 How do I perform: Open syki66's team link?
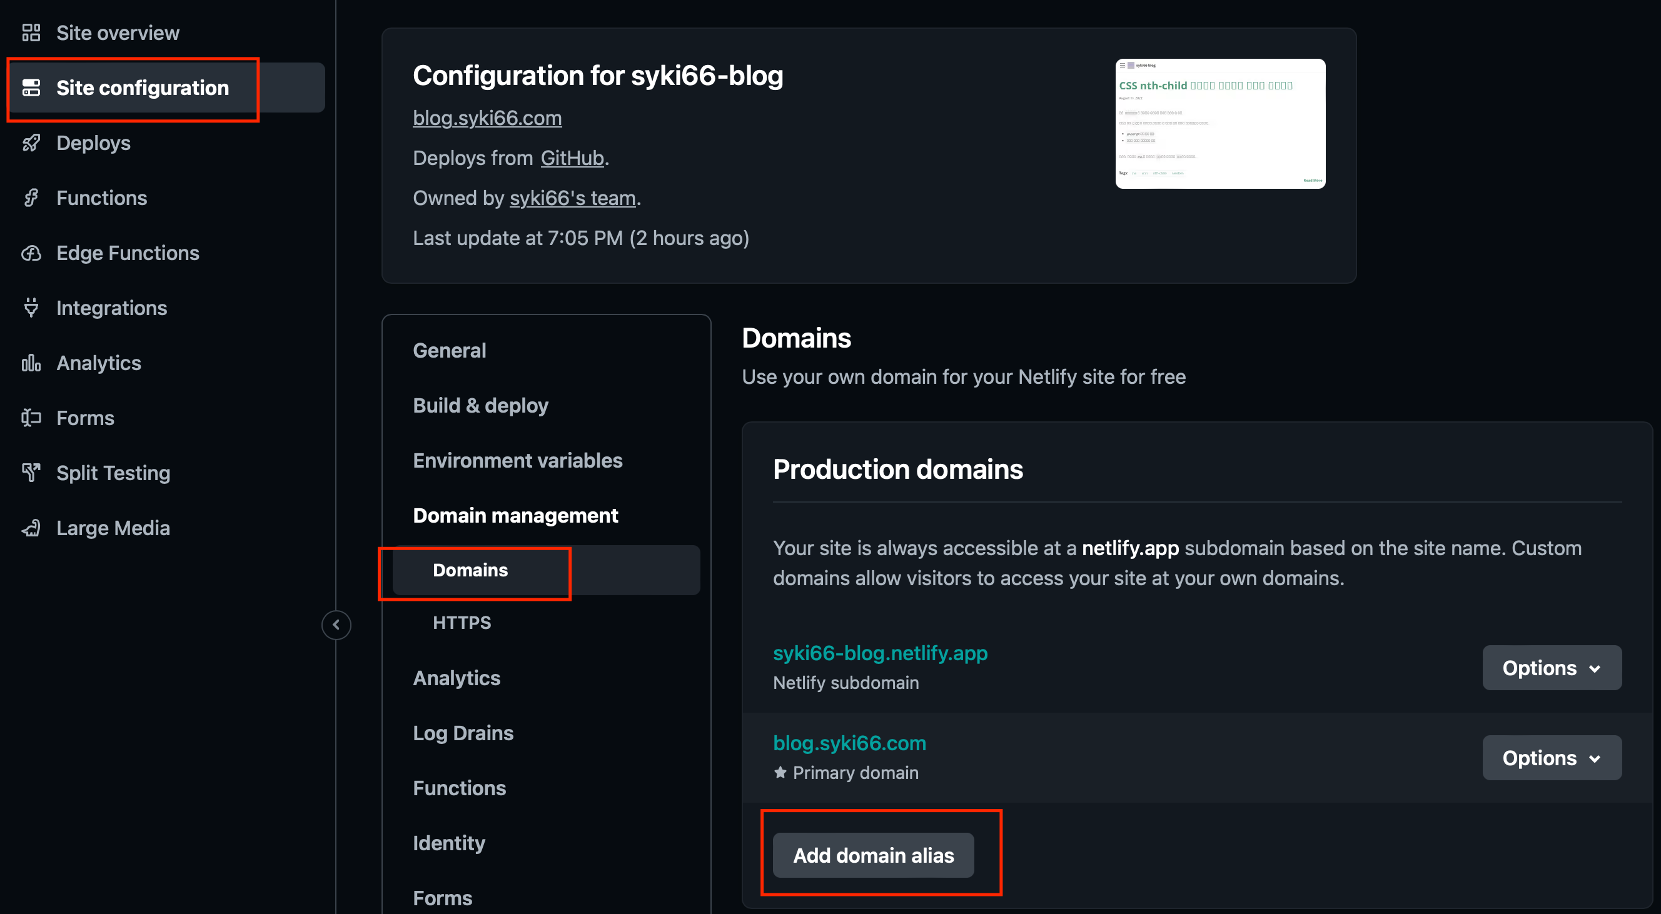tap(573, 198)
